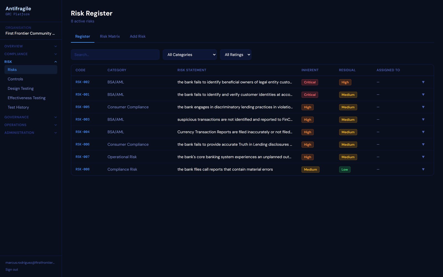Open risk code RSK-008 link
The height and width of the screenshot is (277, 443).
pyautogui.click(x=83, y=169)
